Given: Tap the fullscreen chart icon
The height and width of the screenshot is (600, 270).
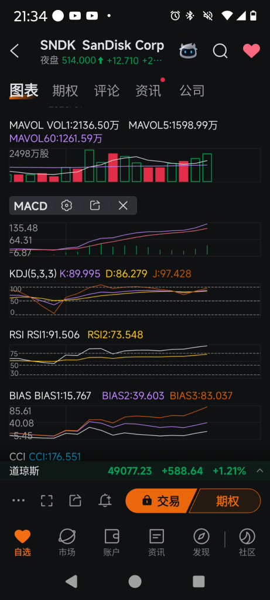Looking at the screenshot, I should (x=47, y=500).
